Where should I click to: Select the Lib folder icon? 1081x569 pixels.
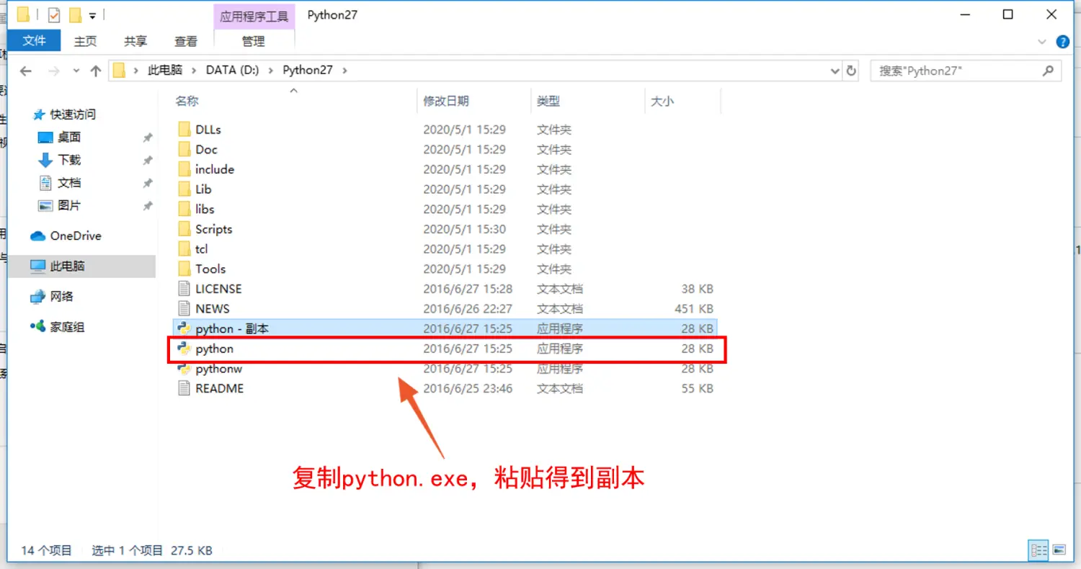tap(184, 189)
